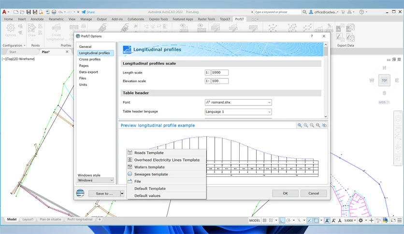
Task: Switch to Plan de situatie layout tab
Action: tap(50, 219)
